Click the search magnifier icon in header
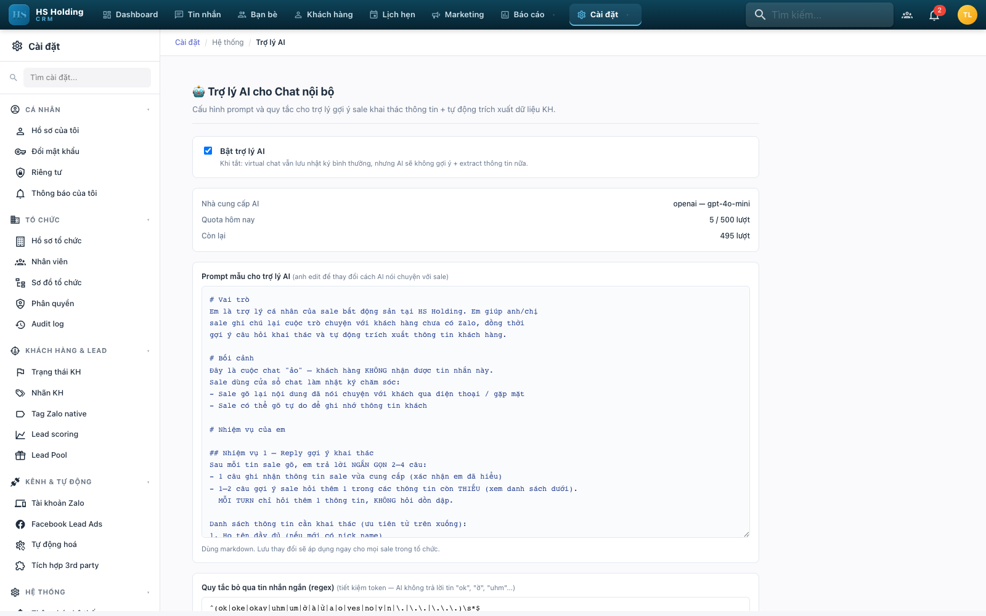Viewport: 986px width, 616px height. [760, 15]
